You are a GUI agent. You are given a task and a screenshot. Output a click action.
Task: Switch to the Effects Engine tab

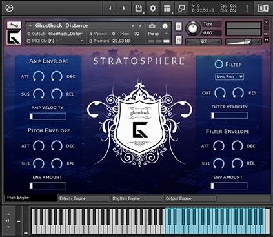83,198
